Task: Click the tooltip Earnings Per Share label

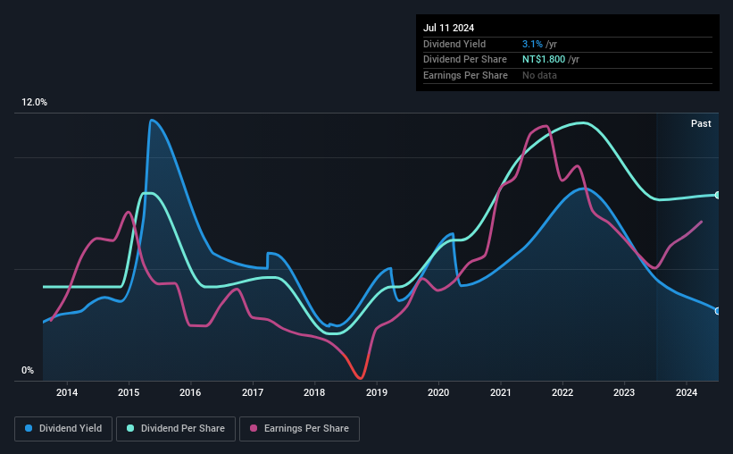Action: (x=465, y=75)
